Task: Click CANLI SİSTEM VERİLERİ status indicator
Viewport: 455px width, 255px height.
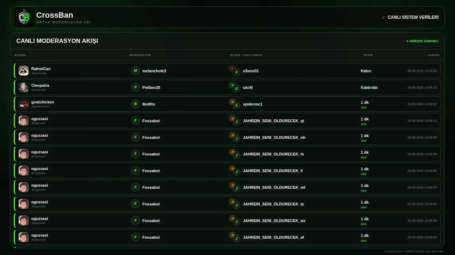Action: tap(410, 17)
